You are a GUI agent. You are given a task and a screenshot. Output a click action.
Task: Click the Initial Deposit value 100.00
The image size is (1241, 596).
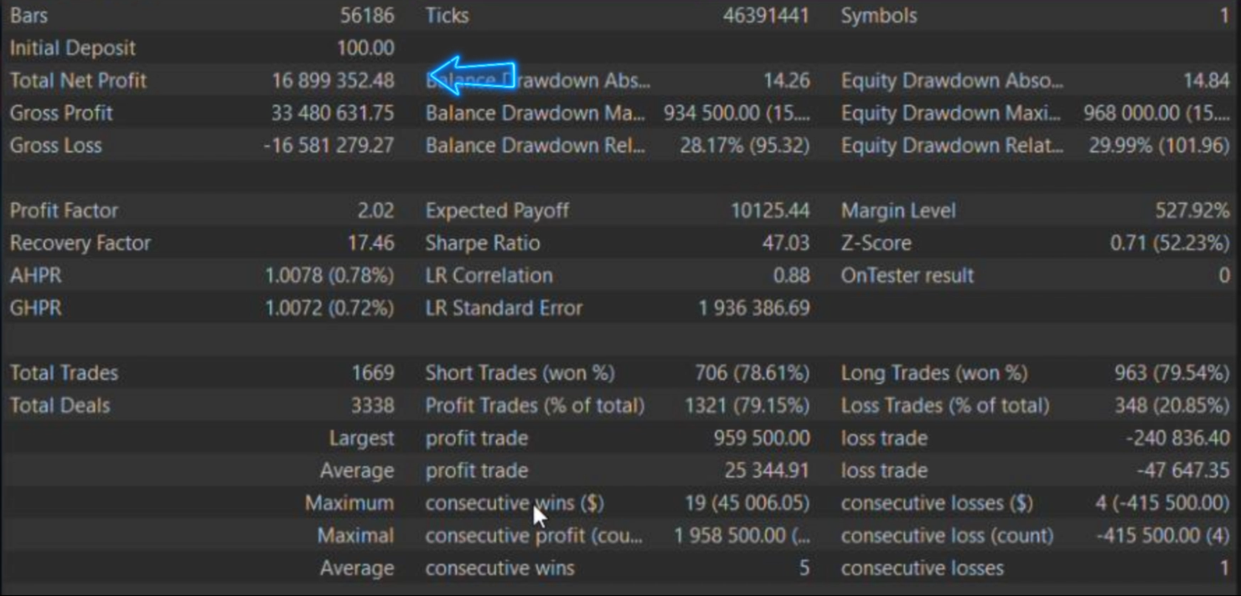click(365, 48)
